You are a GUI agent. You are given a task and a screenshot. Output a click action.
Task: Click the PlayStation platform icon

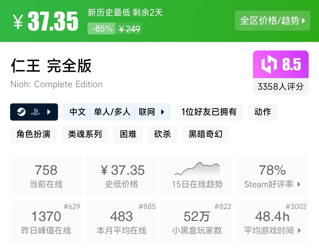click(x=35, y=112)
